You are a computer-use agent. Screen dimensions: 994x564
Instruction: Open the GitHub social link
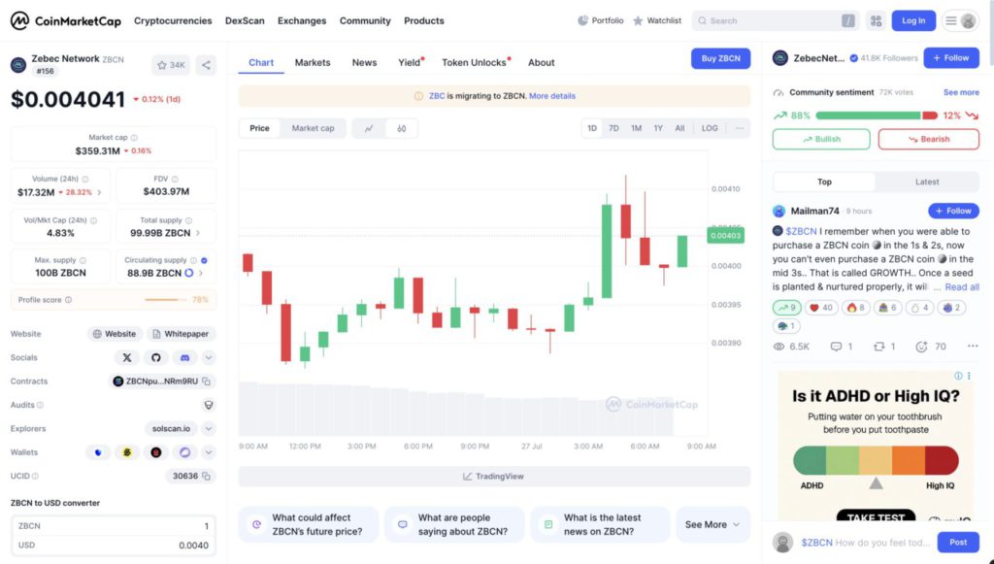155,357
